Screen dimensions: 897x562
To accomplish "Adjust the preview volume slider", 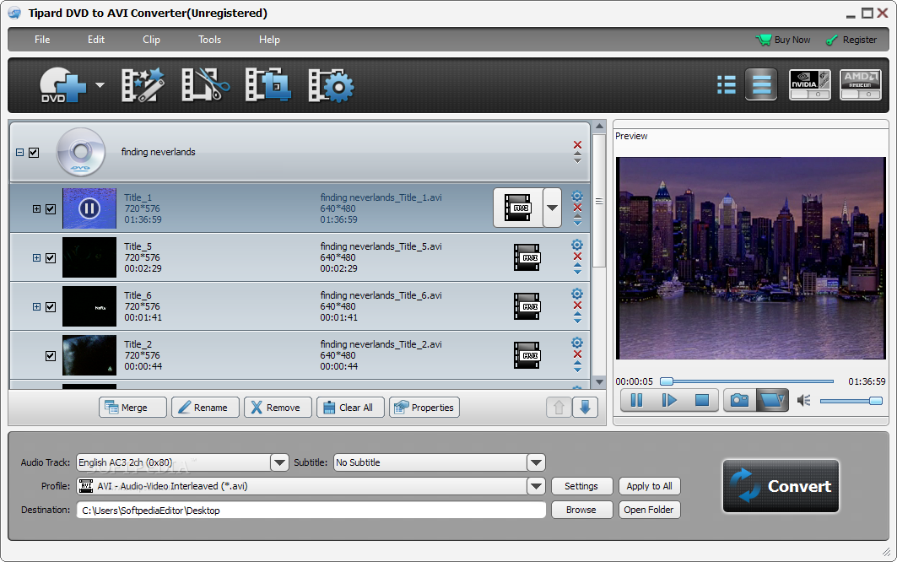I will tap(851, 401).
